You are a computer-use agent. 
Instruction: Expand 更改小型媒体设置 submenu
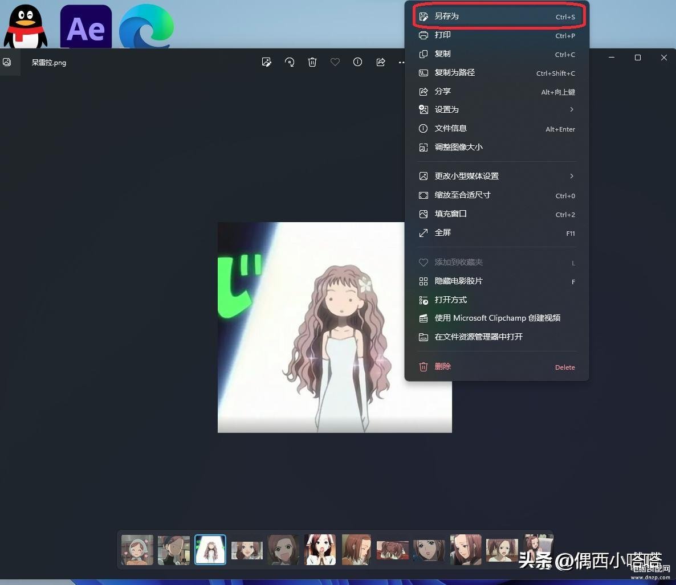[496, 176]
